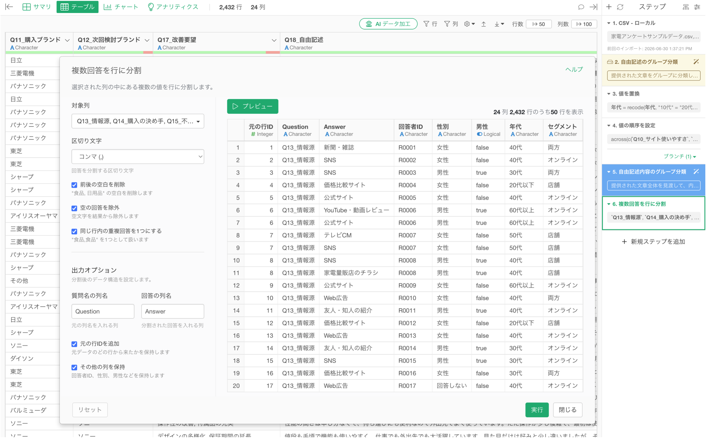Click the 性別 column header in preview
The height and width of the screenshot is (438, 707).
pyautogui.click(x=451, y=130)
